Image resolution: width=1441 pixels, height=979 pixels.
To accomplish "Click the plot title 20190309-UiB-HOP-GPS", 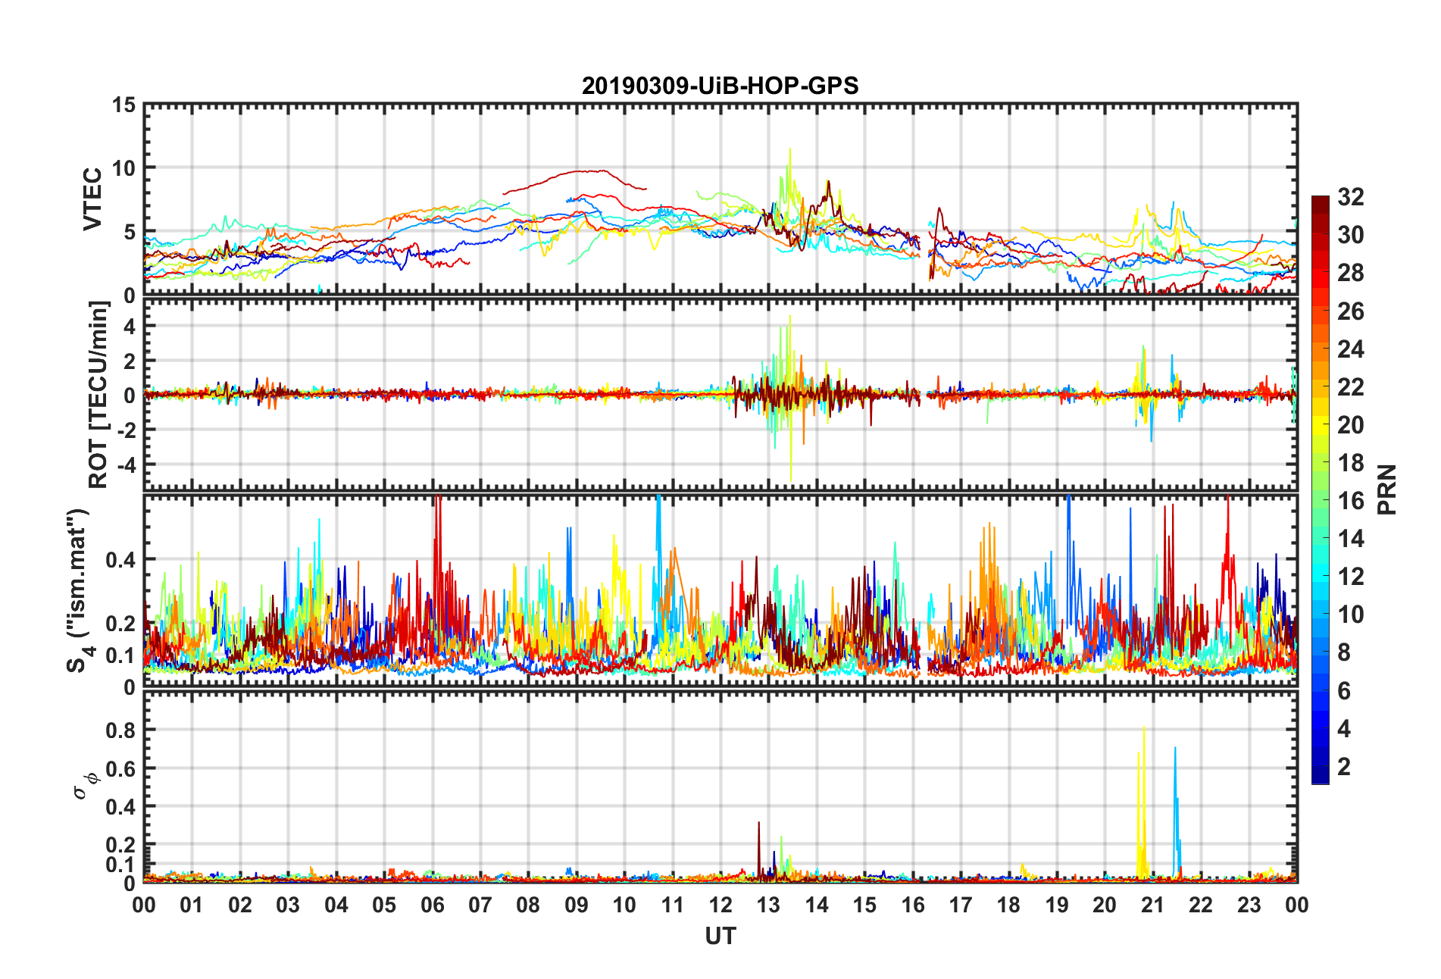I will point(720,86).
